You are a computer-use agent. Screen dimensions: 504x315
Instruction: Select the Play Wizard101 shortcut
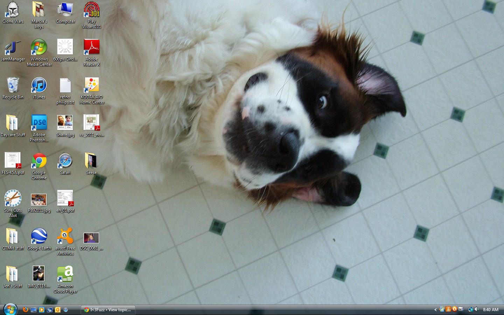(91, 10)
